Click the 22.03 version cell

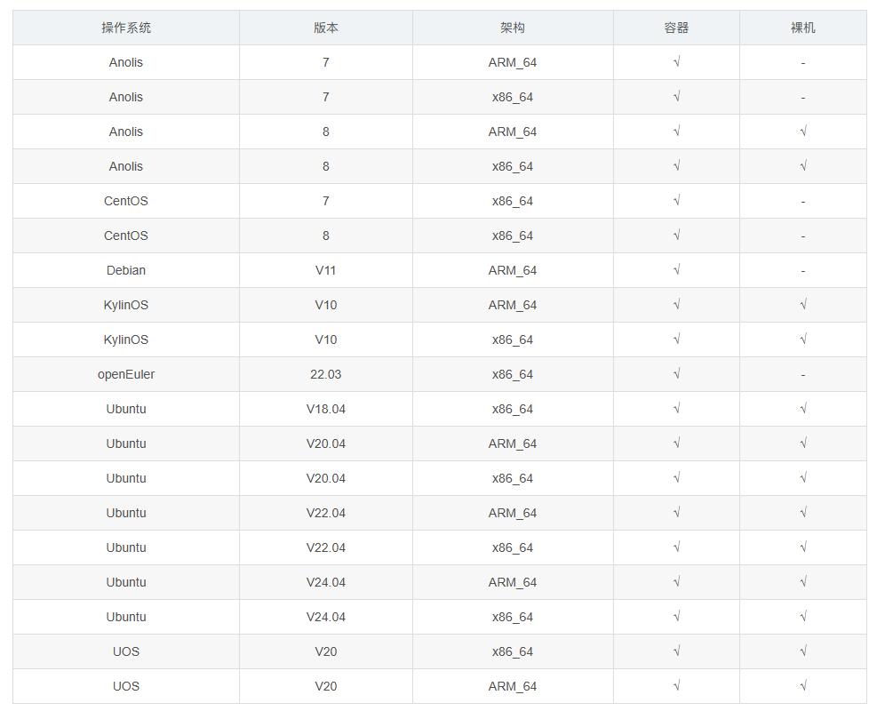[325, 375]
